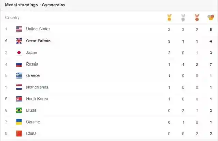
Task: Open the United States country link
Action: [38, 29]
